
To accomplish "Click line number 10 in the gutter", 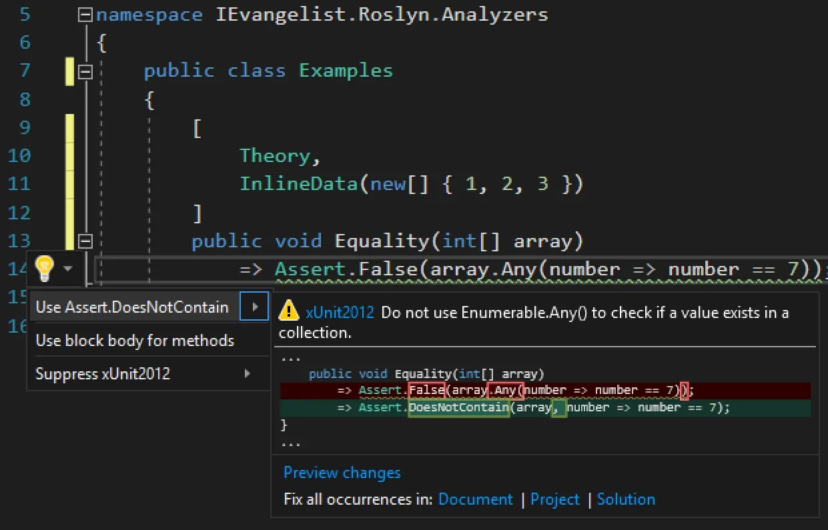I will pos(20,156).
